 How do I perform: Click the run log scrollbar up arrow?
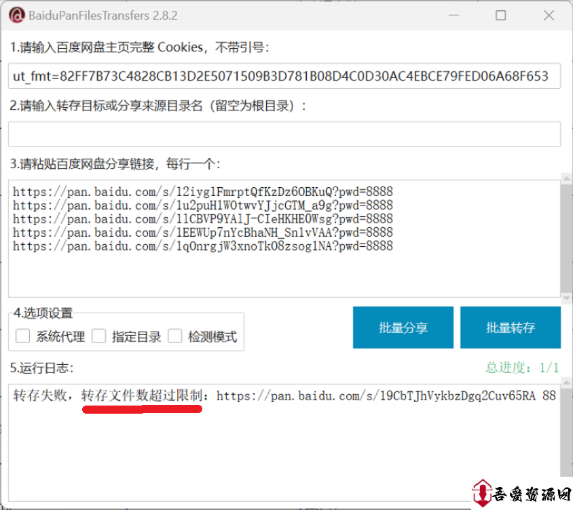[566, 382]
